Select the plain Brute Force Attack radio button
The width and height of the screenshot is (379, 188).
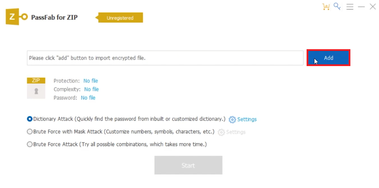(30, 144)
